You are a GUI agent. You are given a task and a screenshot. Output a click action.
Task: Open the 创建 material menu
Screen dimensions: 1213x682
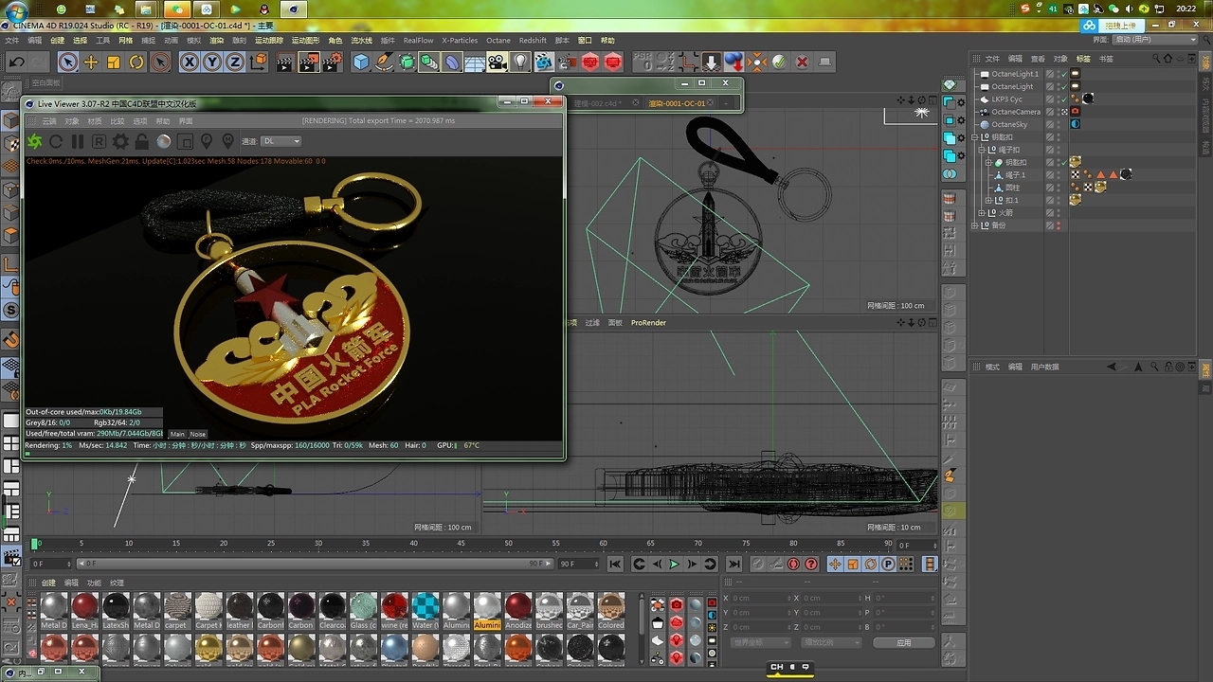48,583
